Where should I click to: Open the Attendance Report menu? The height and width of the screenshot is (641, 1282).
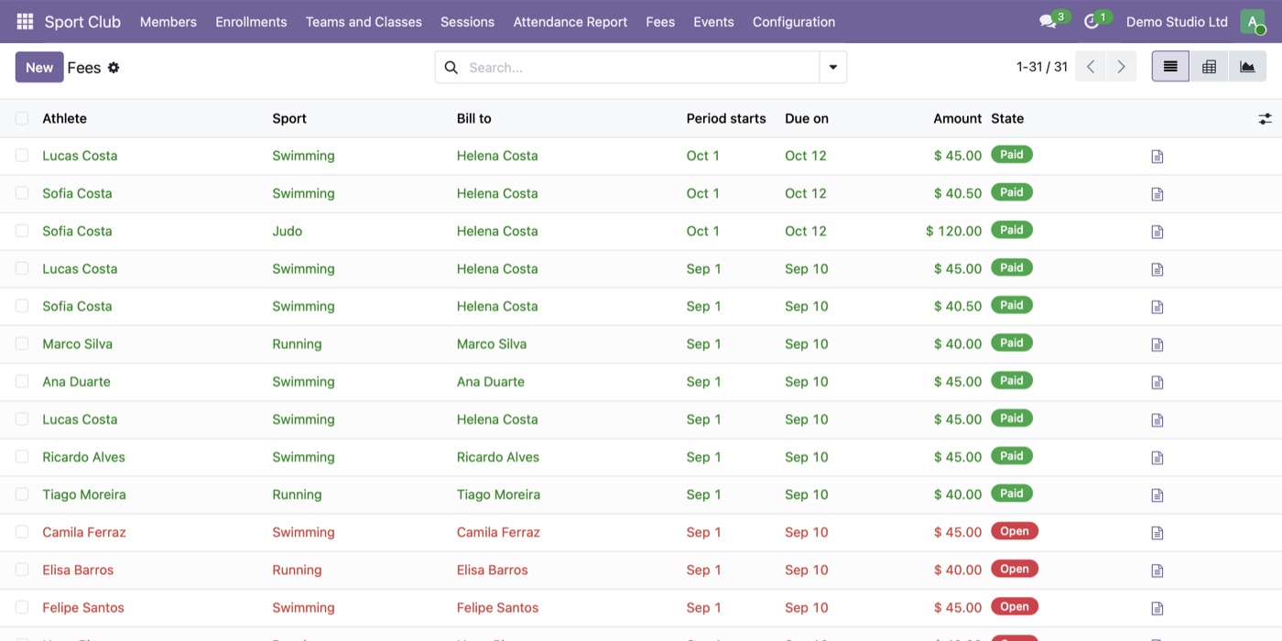click(570, 21)
